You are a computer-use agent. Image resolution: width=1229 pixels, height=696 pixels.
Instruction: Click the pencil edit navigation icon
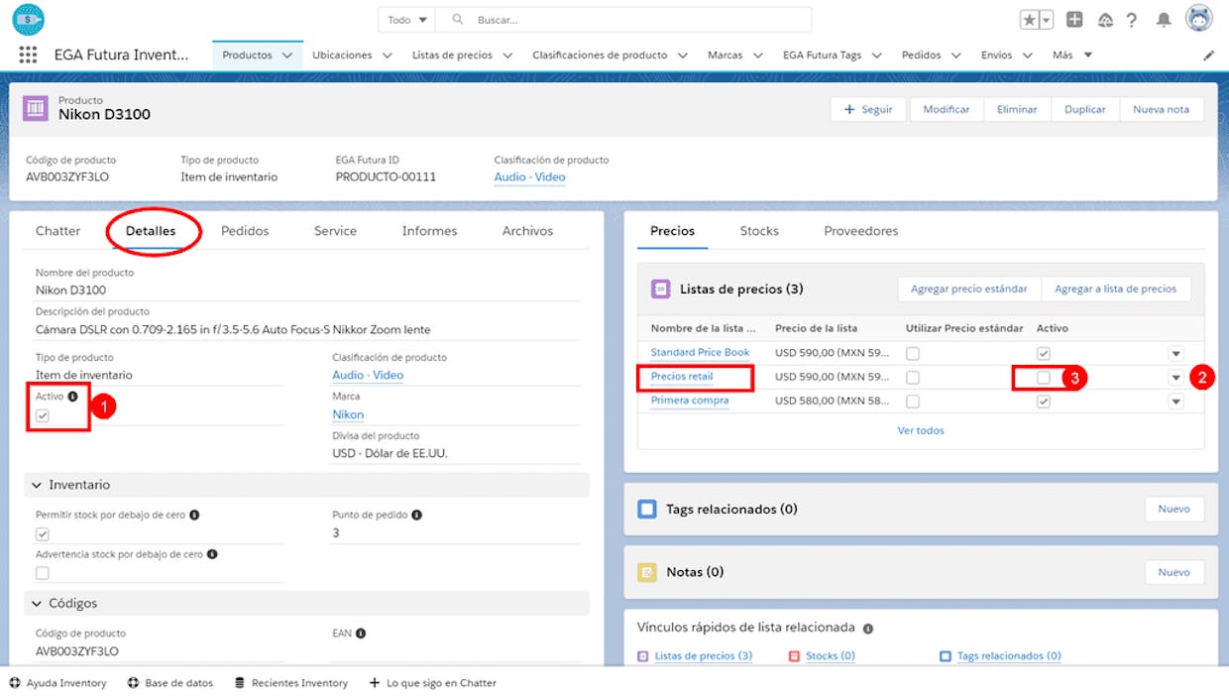coord(1208,56)
